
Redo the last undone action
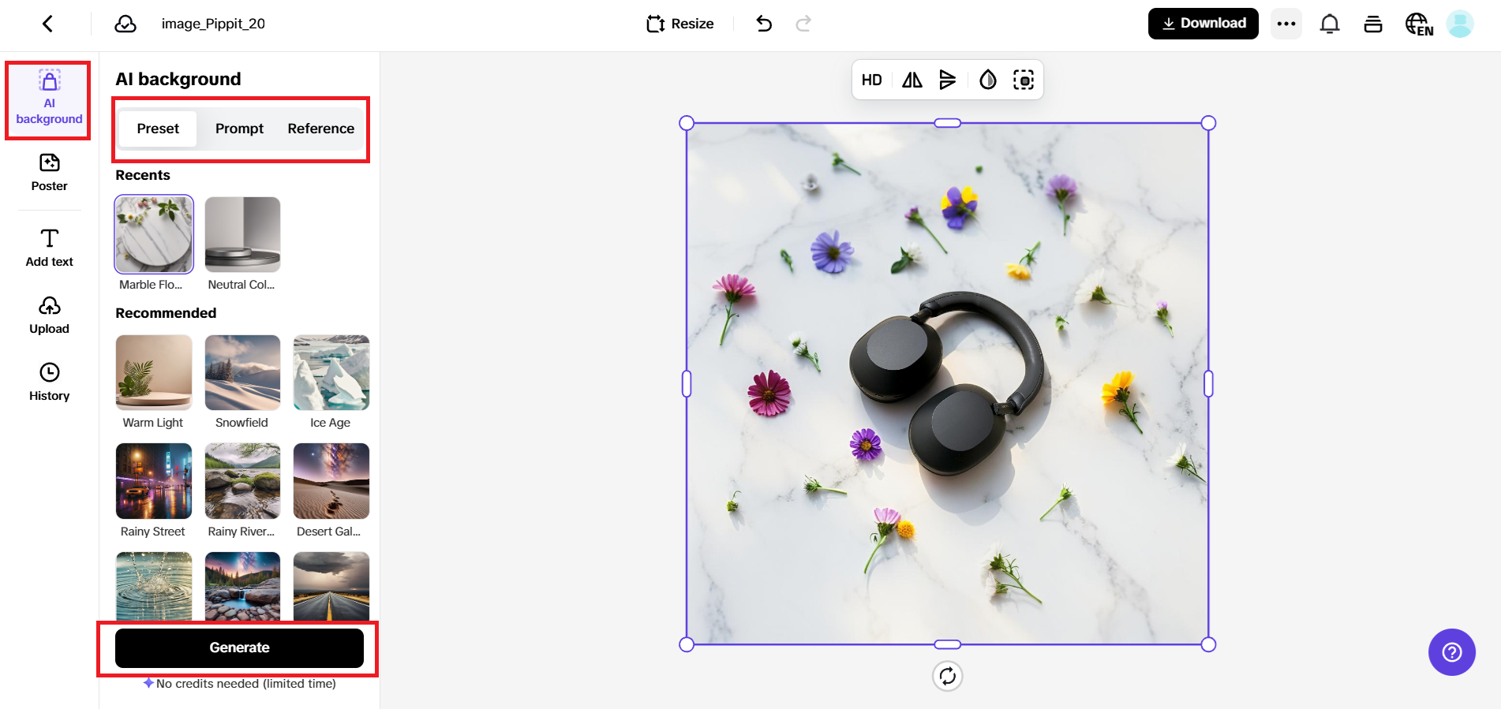[803, 24]
